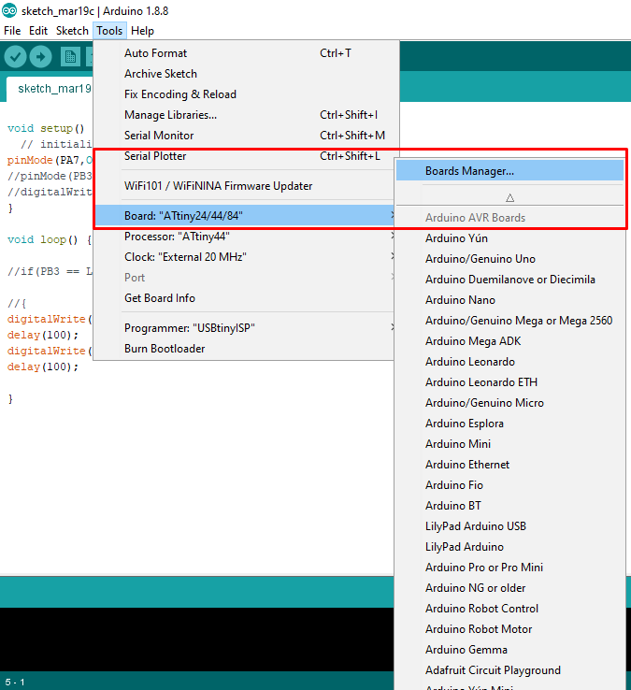Click the '5 - 1' status bar text
The width and height of the screenshot is (631, 690).
[15, 683]
